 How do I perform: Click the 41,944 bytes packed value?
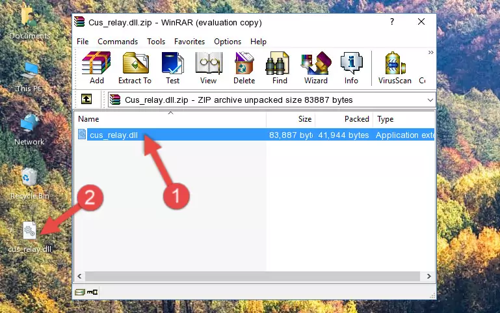pos(343,135)
